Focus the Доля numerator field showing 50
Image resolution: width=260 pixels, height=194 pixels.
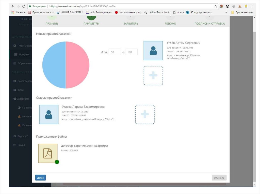pyautogui.click(x=115, y=52)
